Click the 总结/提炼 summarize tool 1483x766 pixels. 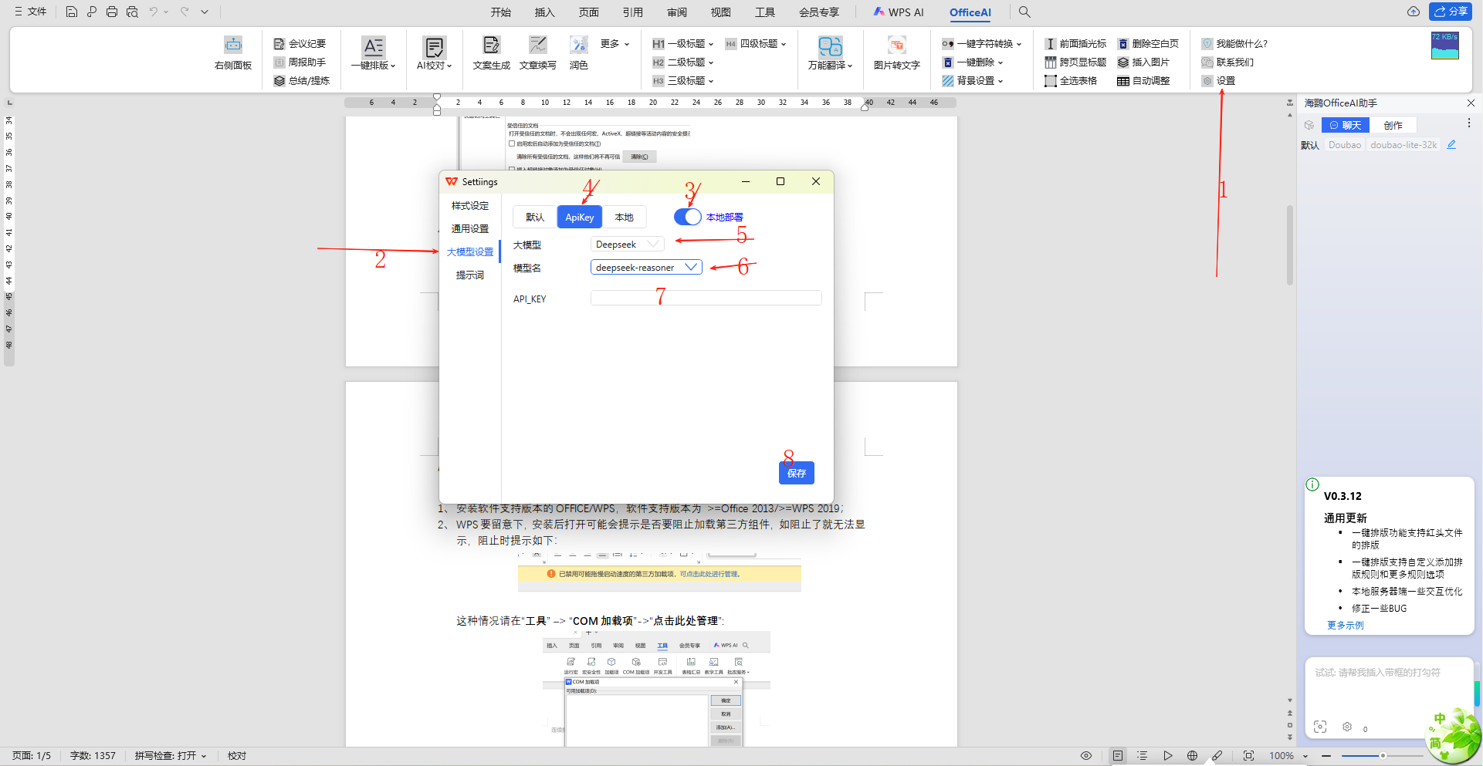click(x=302, y=81)
